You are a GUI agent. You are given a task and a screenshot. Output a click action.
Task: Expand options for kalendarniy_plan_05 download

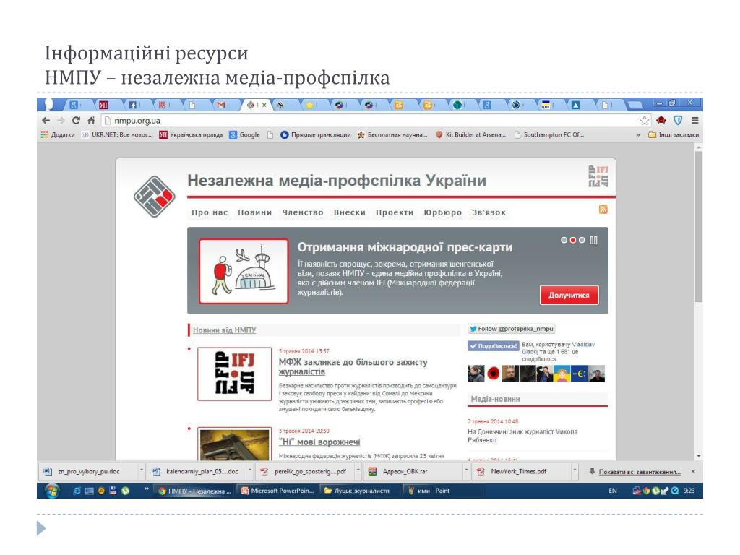point(249,470)
